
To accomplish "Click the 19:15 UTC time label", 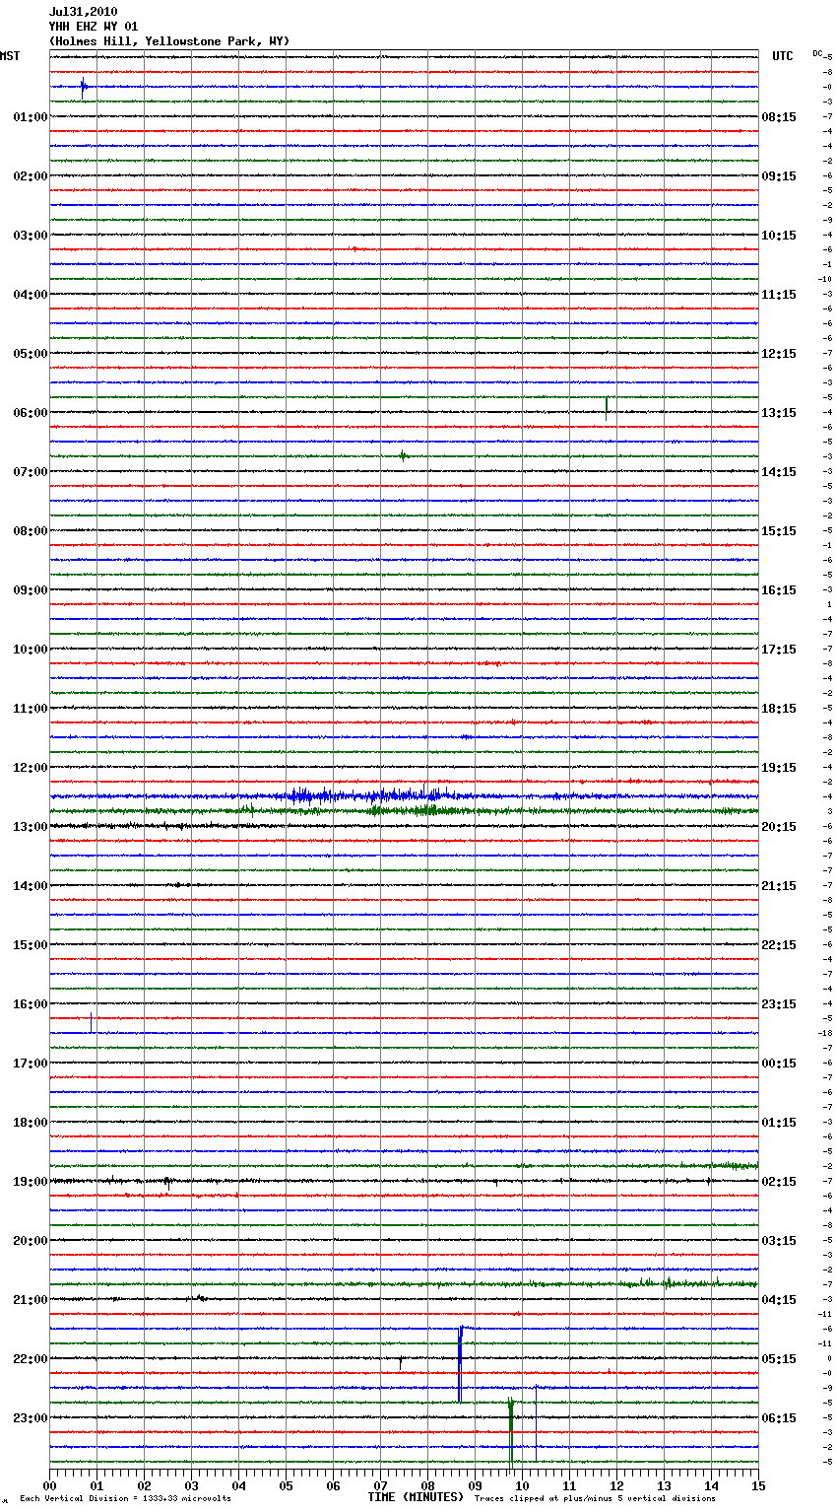I will (x=779, y=768).
